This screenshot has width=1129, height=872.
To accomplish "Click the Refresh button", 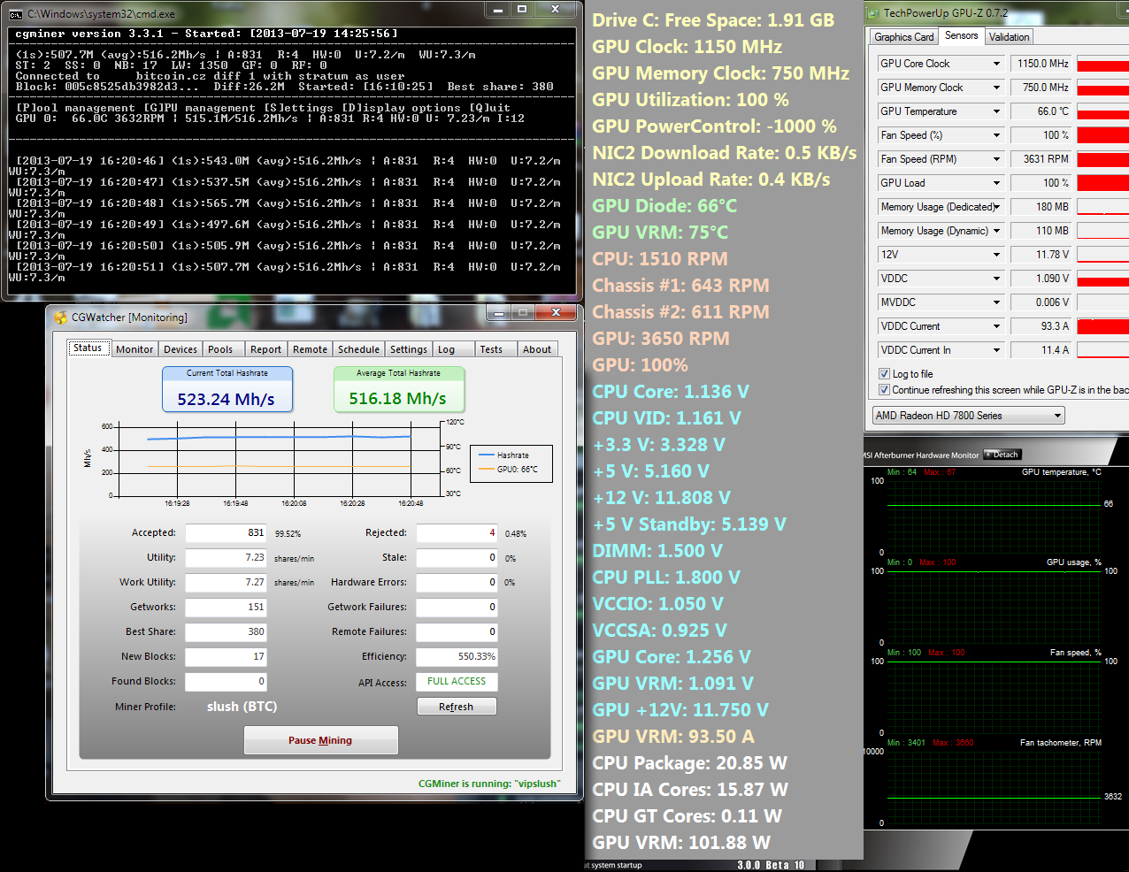I will tap(456, 707).
